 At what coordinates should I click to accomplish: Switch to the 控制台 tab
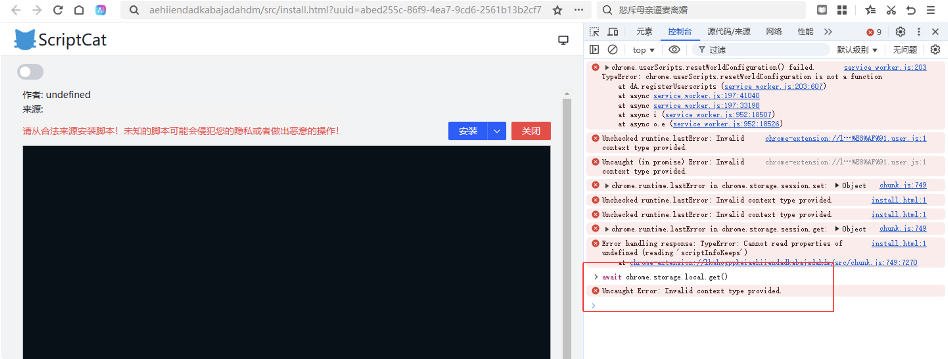coord(680,32)
